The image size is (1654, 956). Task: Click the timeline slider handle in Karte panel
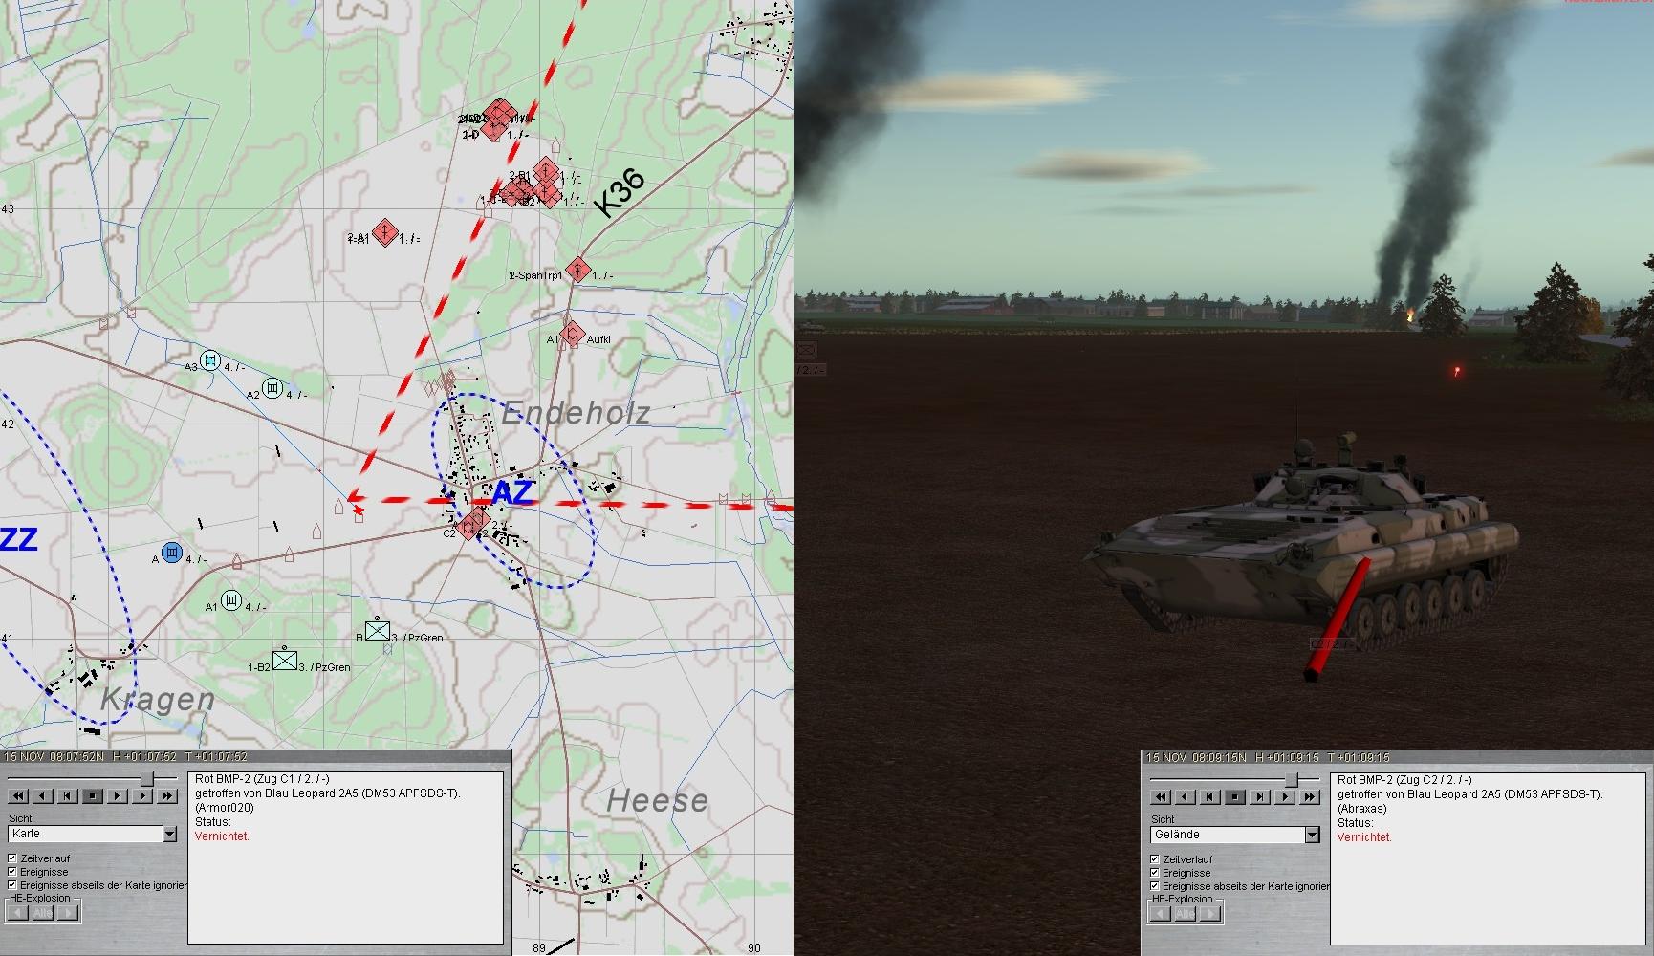tap(147, 779)
